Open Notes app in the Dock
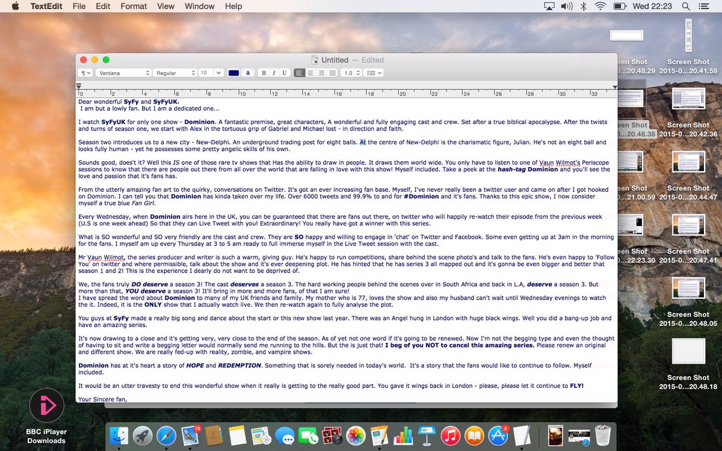Image resolution: width=722 pixels, height=451 pixels. coord(237,437)
